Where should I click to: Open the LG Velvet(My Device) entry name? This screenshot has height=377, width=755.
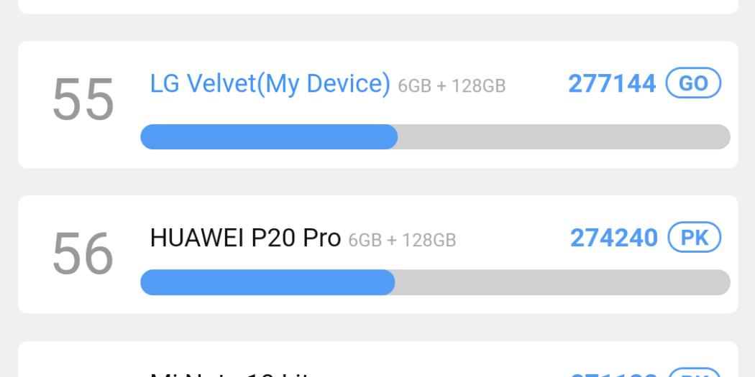(270, 84)
